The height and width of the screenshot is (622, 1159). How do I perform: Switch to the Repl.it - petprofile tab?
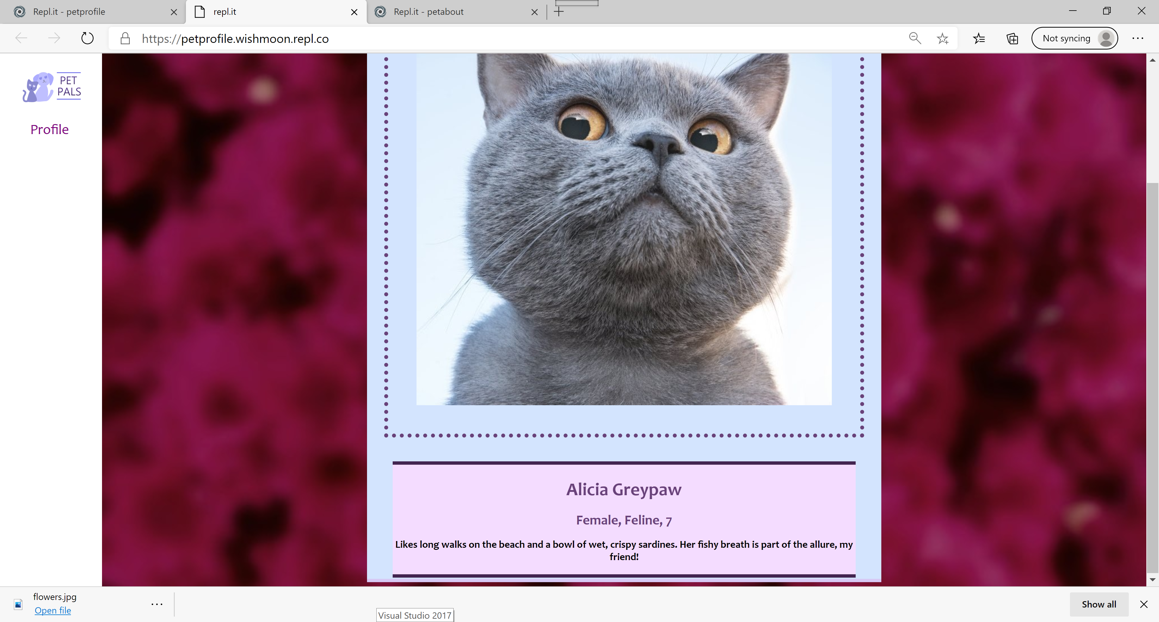[x=69, y=12]
